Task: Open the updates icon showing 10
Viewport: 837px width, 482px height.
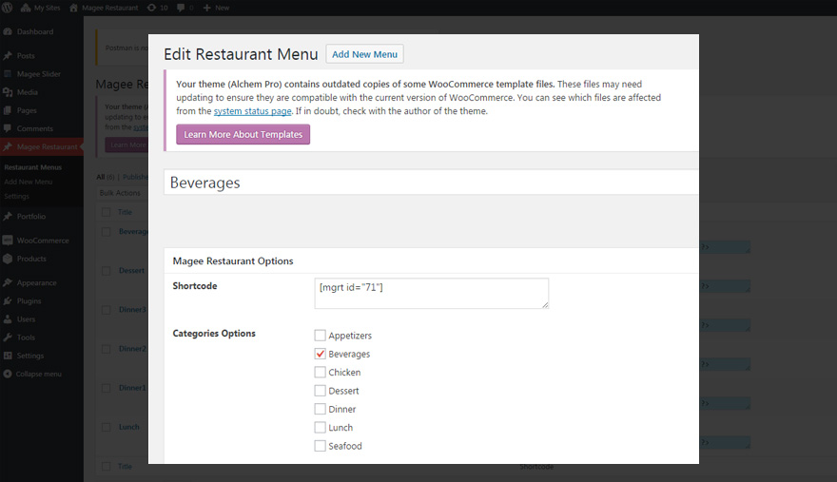Action: pyautogui.click(x=151, y=8)
